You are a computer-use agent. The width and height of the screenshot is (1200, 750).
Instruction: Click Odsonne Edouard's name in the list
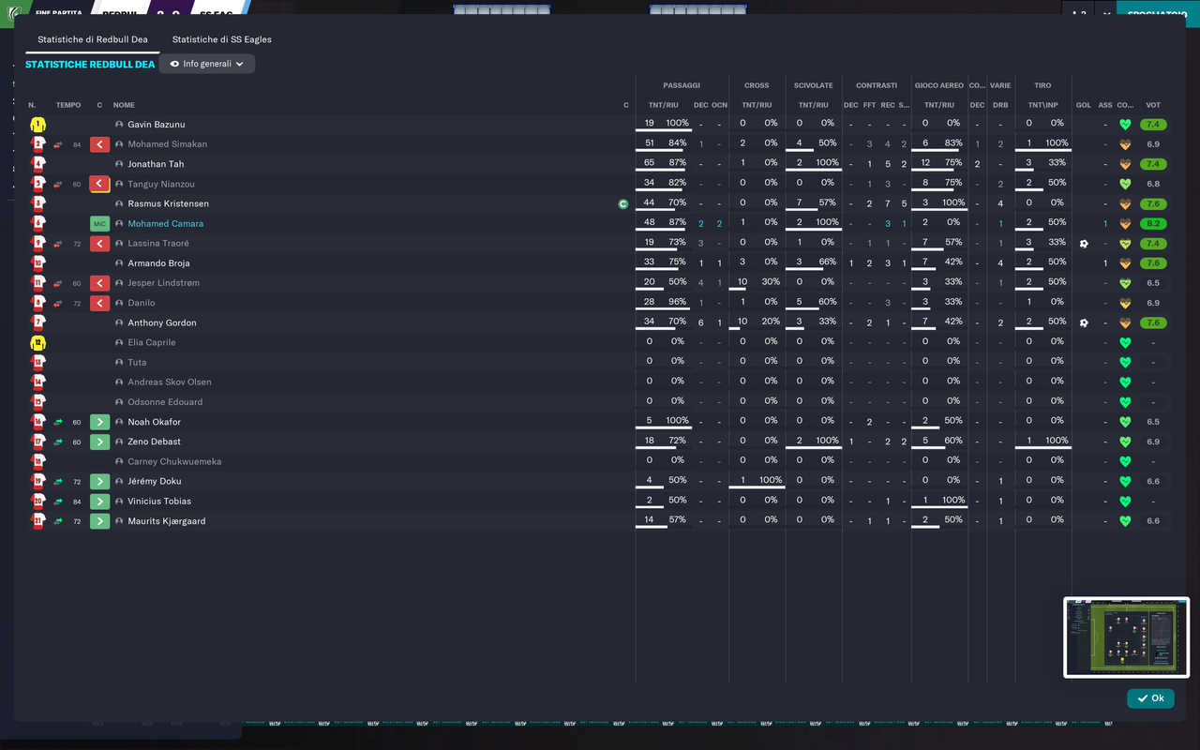(165, 402)
